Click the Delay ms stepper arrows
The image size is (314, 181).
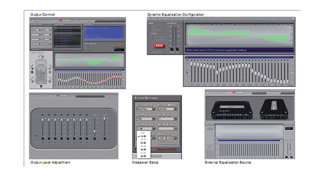coord(175,138)
